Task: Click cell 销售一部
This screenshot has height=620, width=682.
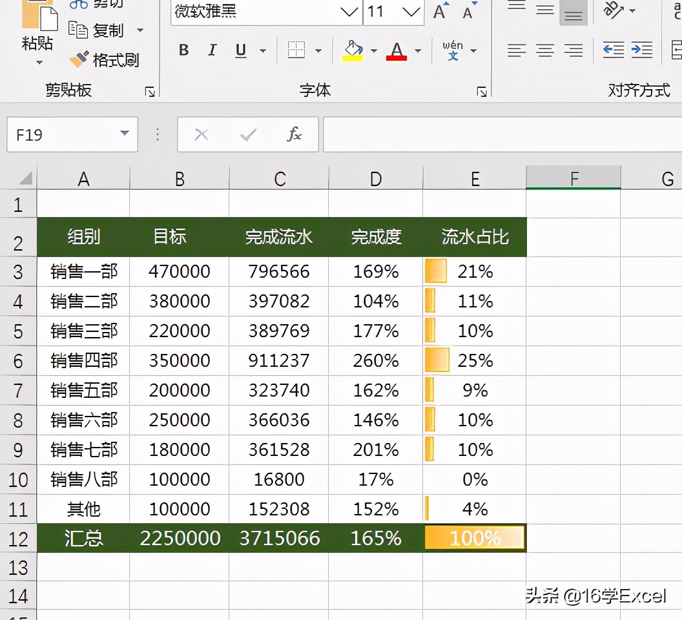Action: [x=83, y=271]
